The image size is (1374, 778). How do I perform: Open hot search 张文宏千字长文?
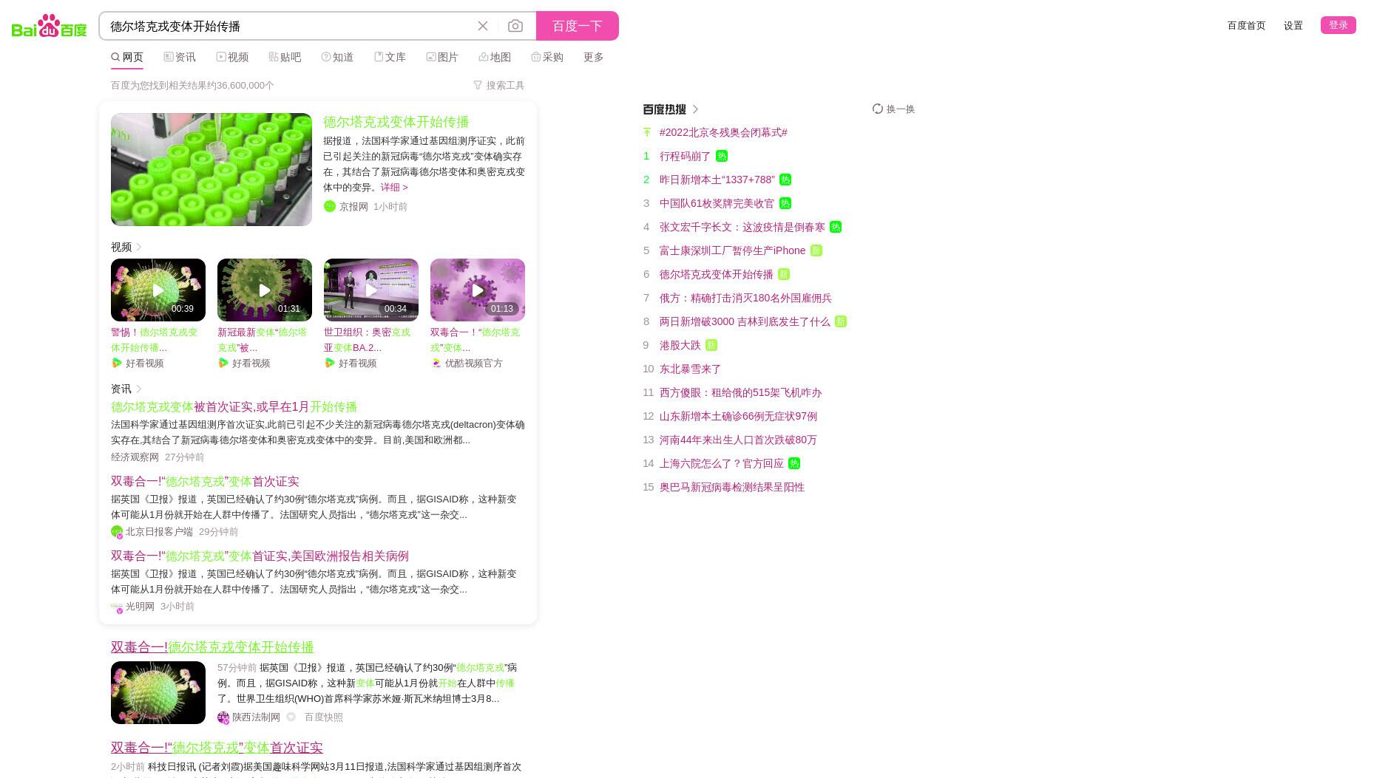[742, 227]
